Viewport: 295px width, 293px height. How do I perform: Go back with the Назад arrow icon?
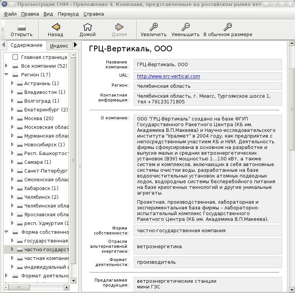point(56,27)
